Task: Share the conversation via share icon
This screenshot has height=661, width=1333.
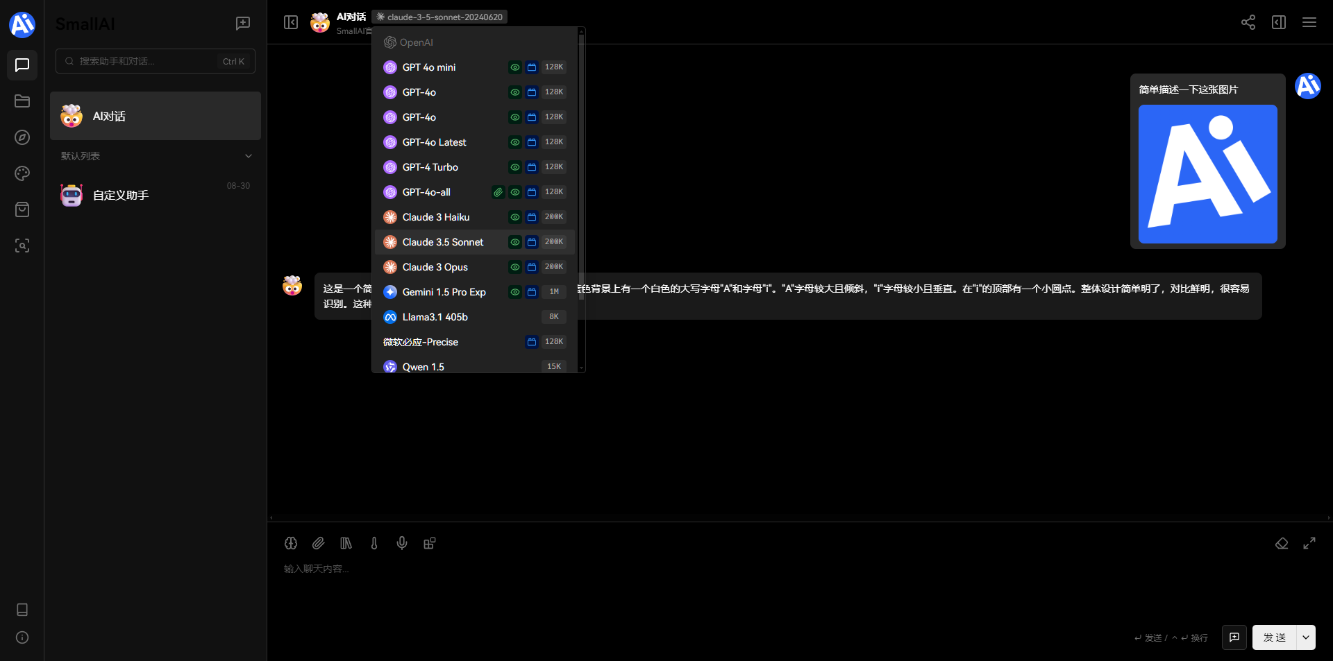Action: (1248, 22)
